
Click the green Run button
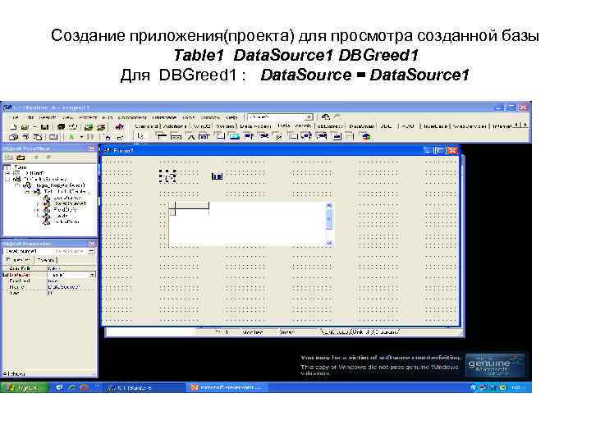coord(71,137)
